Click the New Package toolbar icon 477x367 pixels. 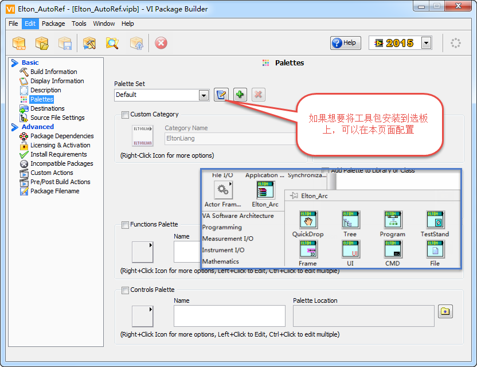coord(19,43)
